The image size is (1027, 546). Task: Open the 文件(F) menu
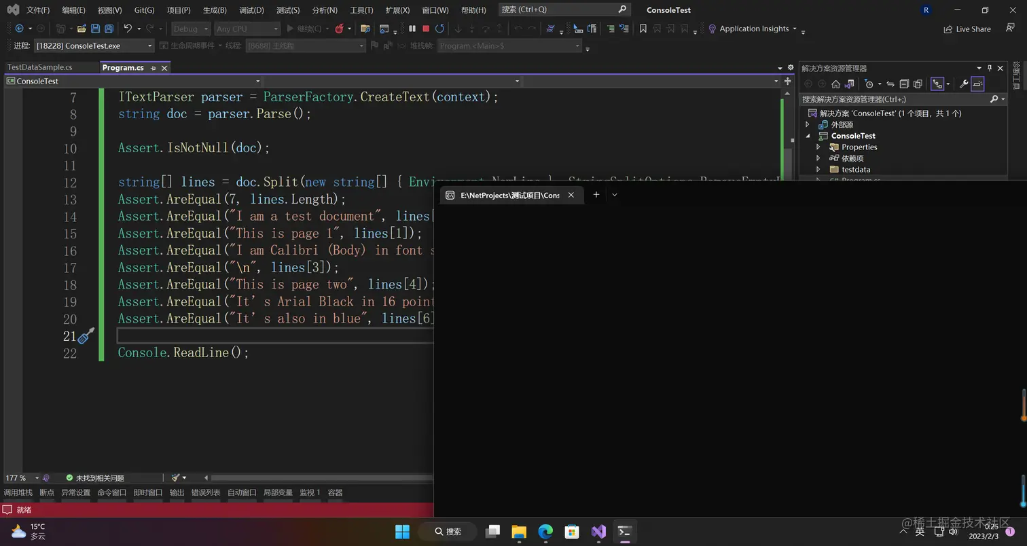[38, 10]
